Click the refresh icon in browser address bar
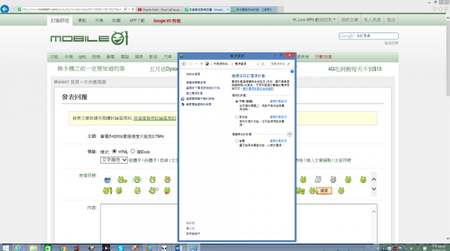Screen dimensions: 450x251 click(x=133, y=9)
